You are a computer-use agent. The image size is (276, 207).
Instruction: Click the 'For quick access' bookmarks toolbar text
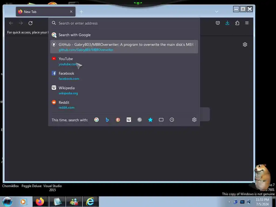click(27, 32)
